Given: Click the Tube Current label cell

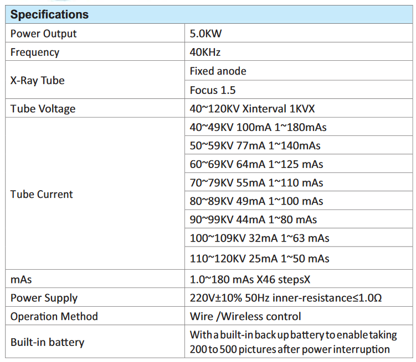Looking at the screenshot, I should (42, 194).
